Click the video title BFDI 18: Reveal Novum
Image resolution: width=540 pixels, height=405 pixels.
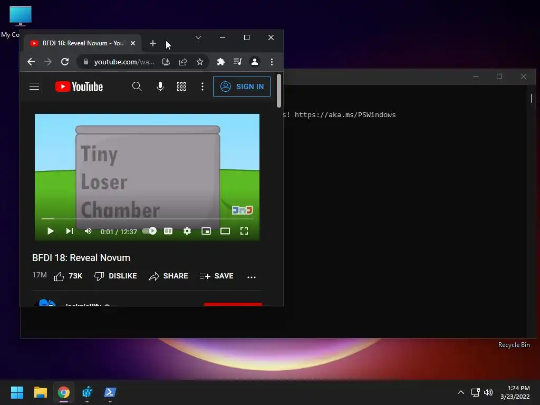[x=81, y=257]
